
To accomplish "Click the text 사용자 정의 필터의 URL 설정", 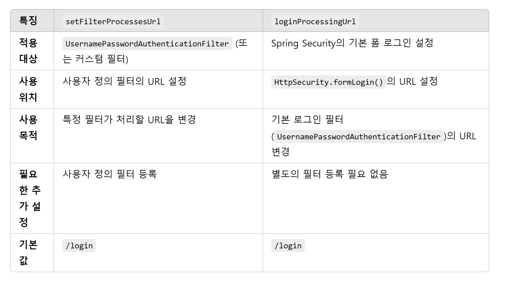I will tap(125, 81).
